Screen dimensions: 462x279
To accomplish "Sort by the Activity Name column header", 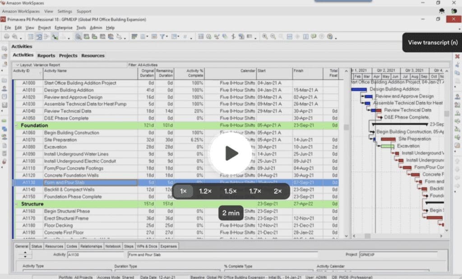I will (90, 74).
